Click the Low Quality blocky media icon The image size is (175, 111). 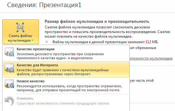coord(9,84)
